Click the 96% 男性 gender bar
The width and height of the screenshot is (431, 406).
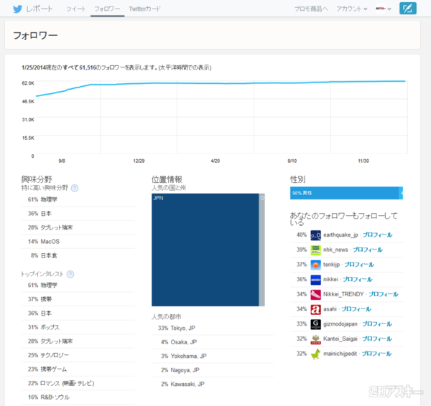click(x=344, y=193)
